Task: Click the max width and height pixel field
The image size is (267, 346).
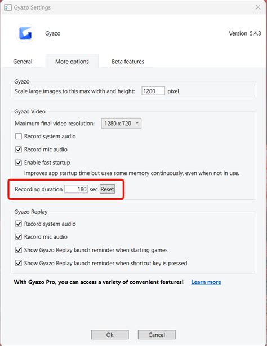Action: [x=153, y=91]
